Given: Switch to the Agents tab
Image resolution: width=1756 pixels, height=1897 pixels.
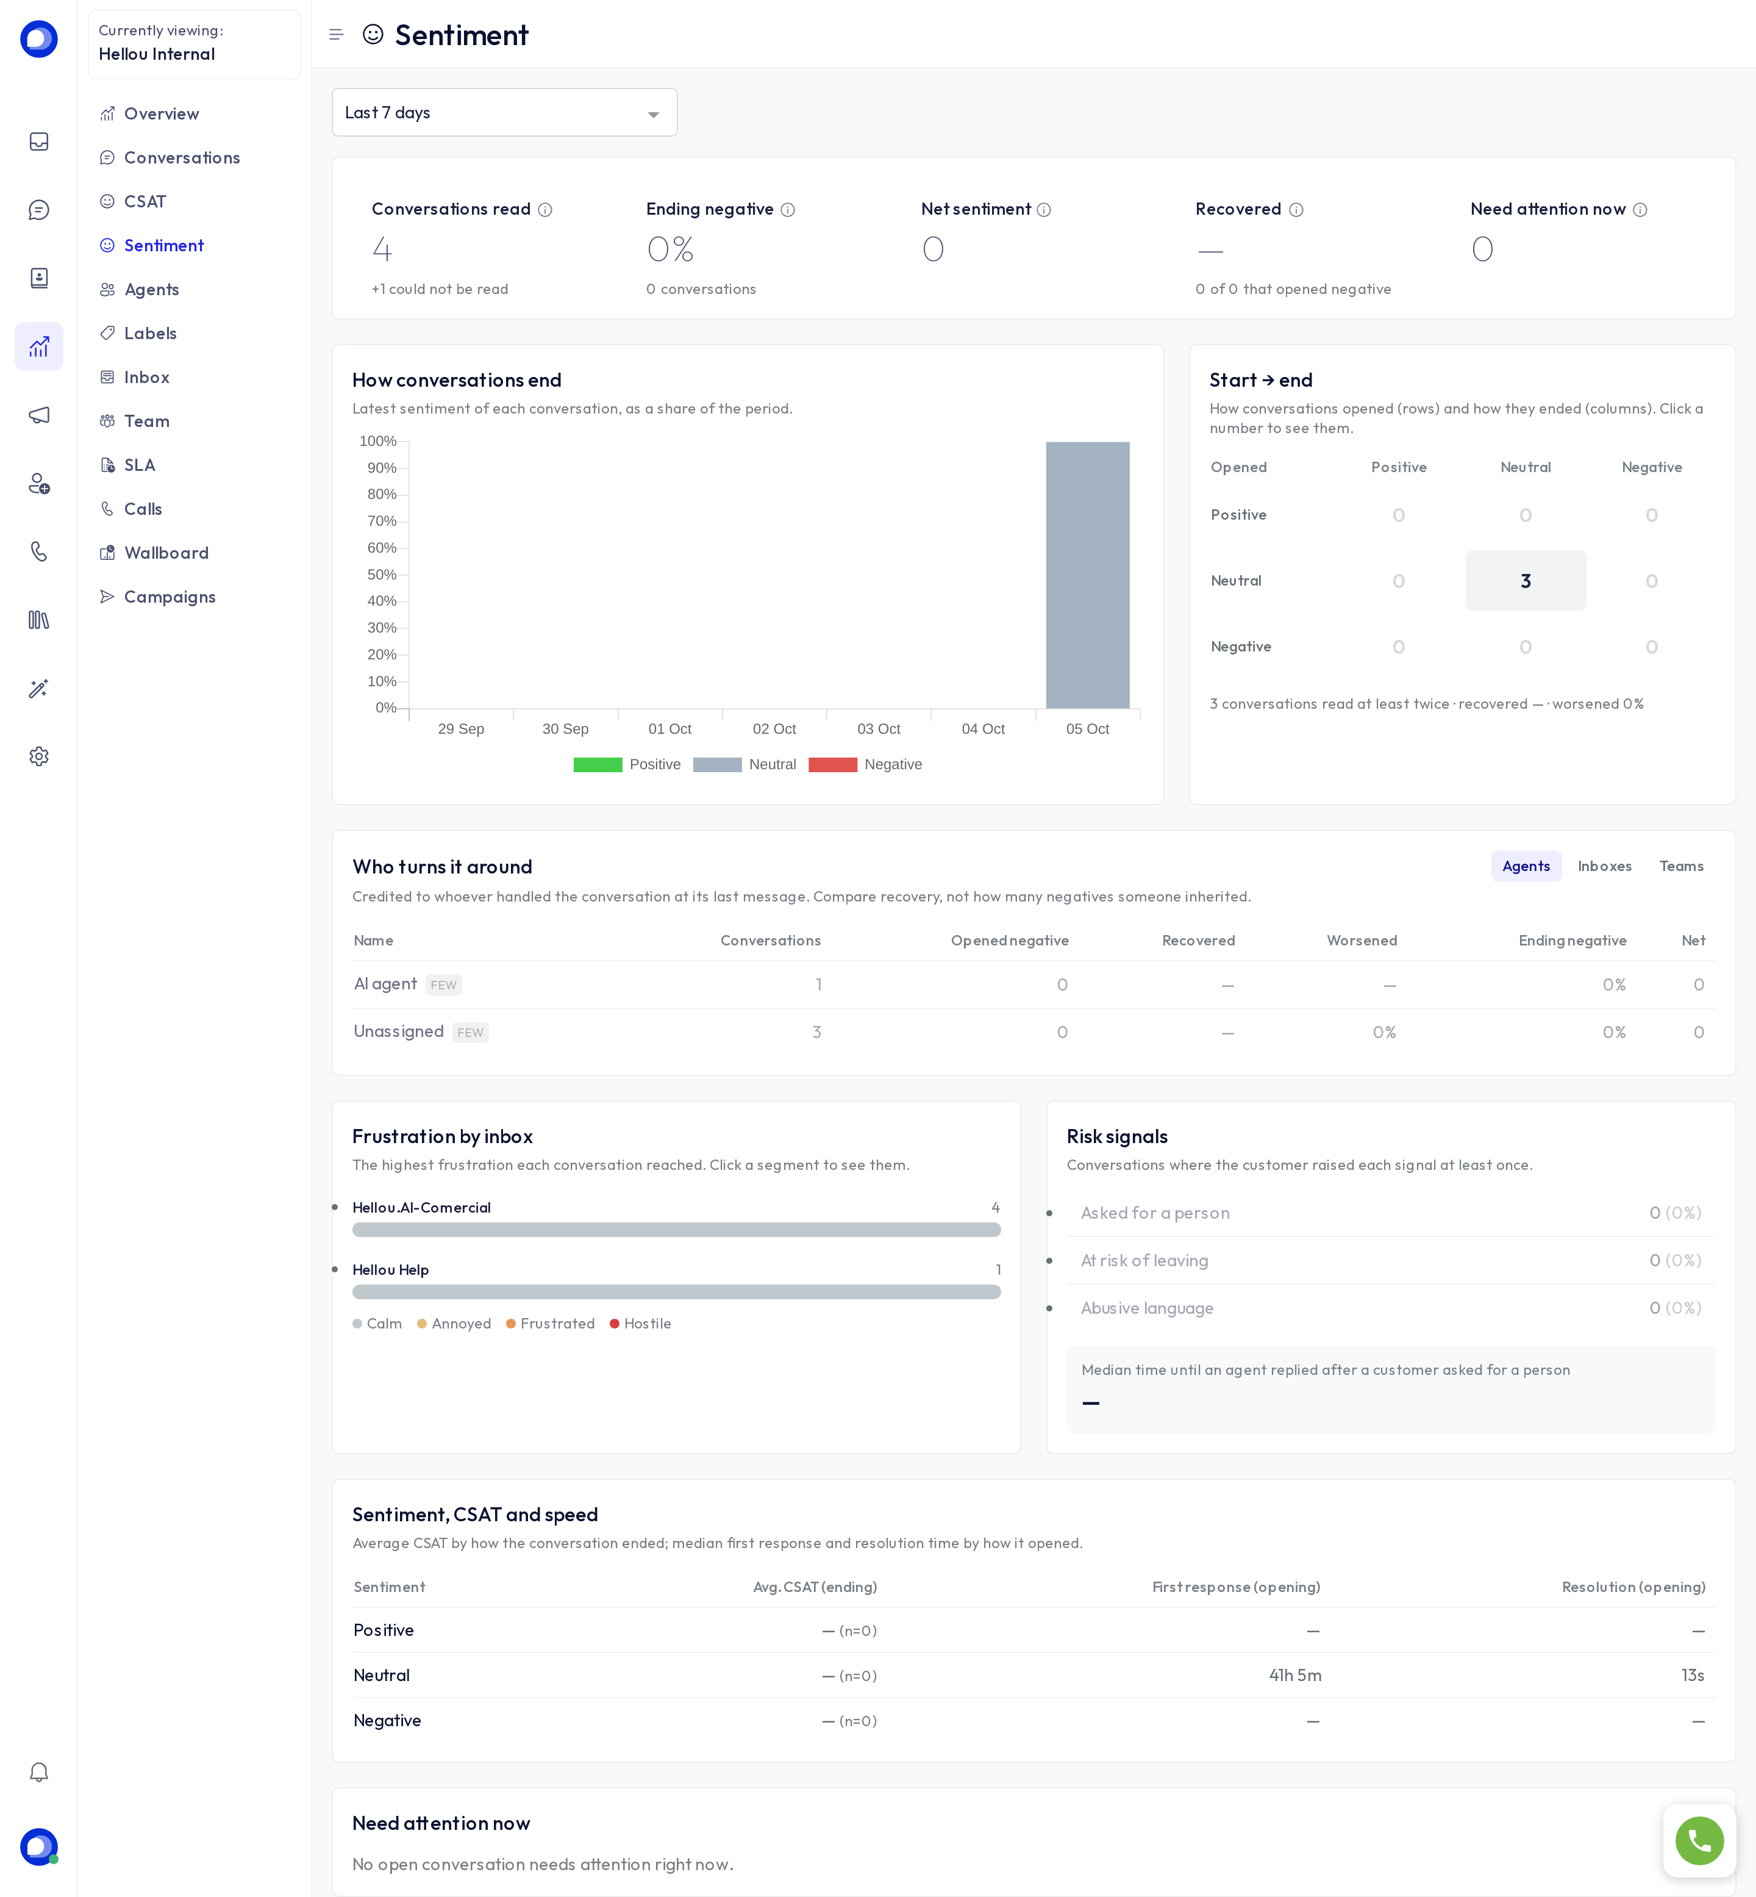Looking at the screenshot, I should (1526, 866).
